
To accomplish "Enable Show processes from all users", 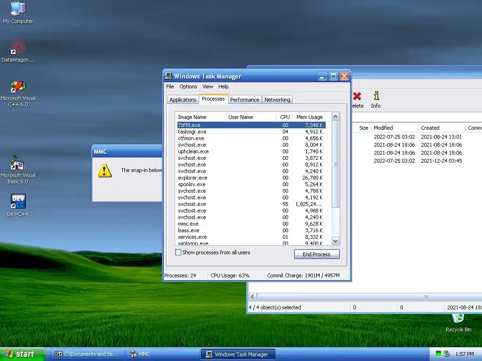I will 178,252.
